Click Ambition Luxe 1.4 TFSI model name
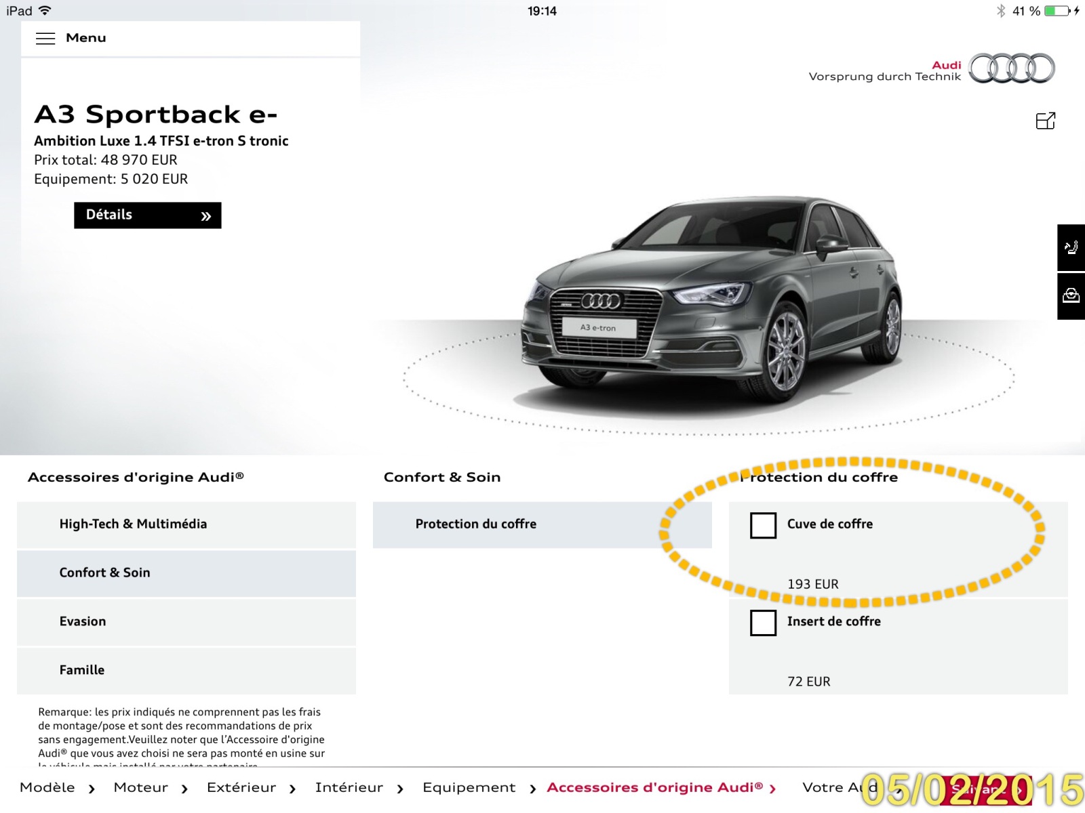This screenshot has height=813, width=1085. click(x=161, y=141)
